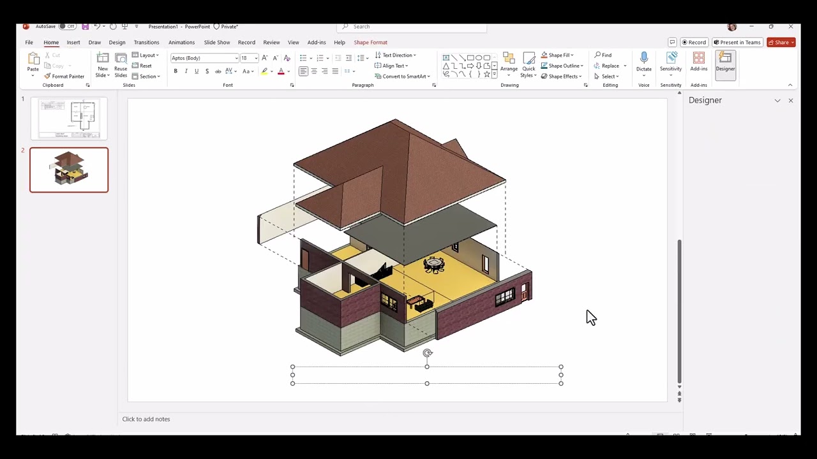The height and width of the screenshot is (459, 817).
Task: Open Sensitivity settings
Action: tap(671, 62)
